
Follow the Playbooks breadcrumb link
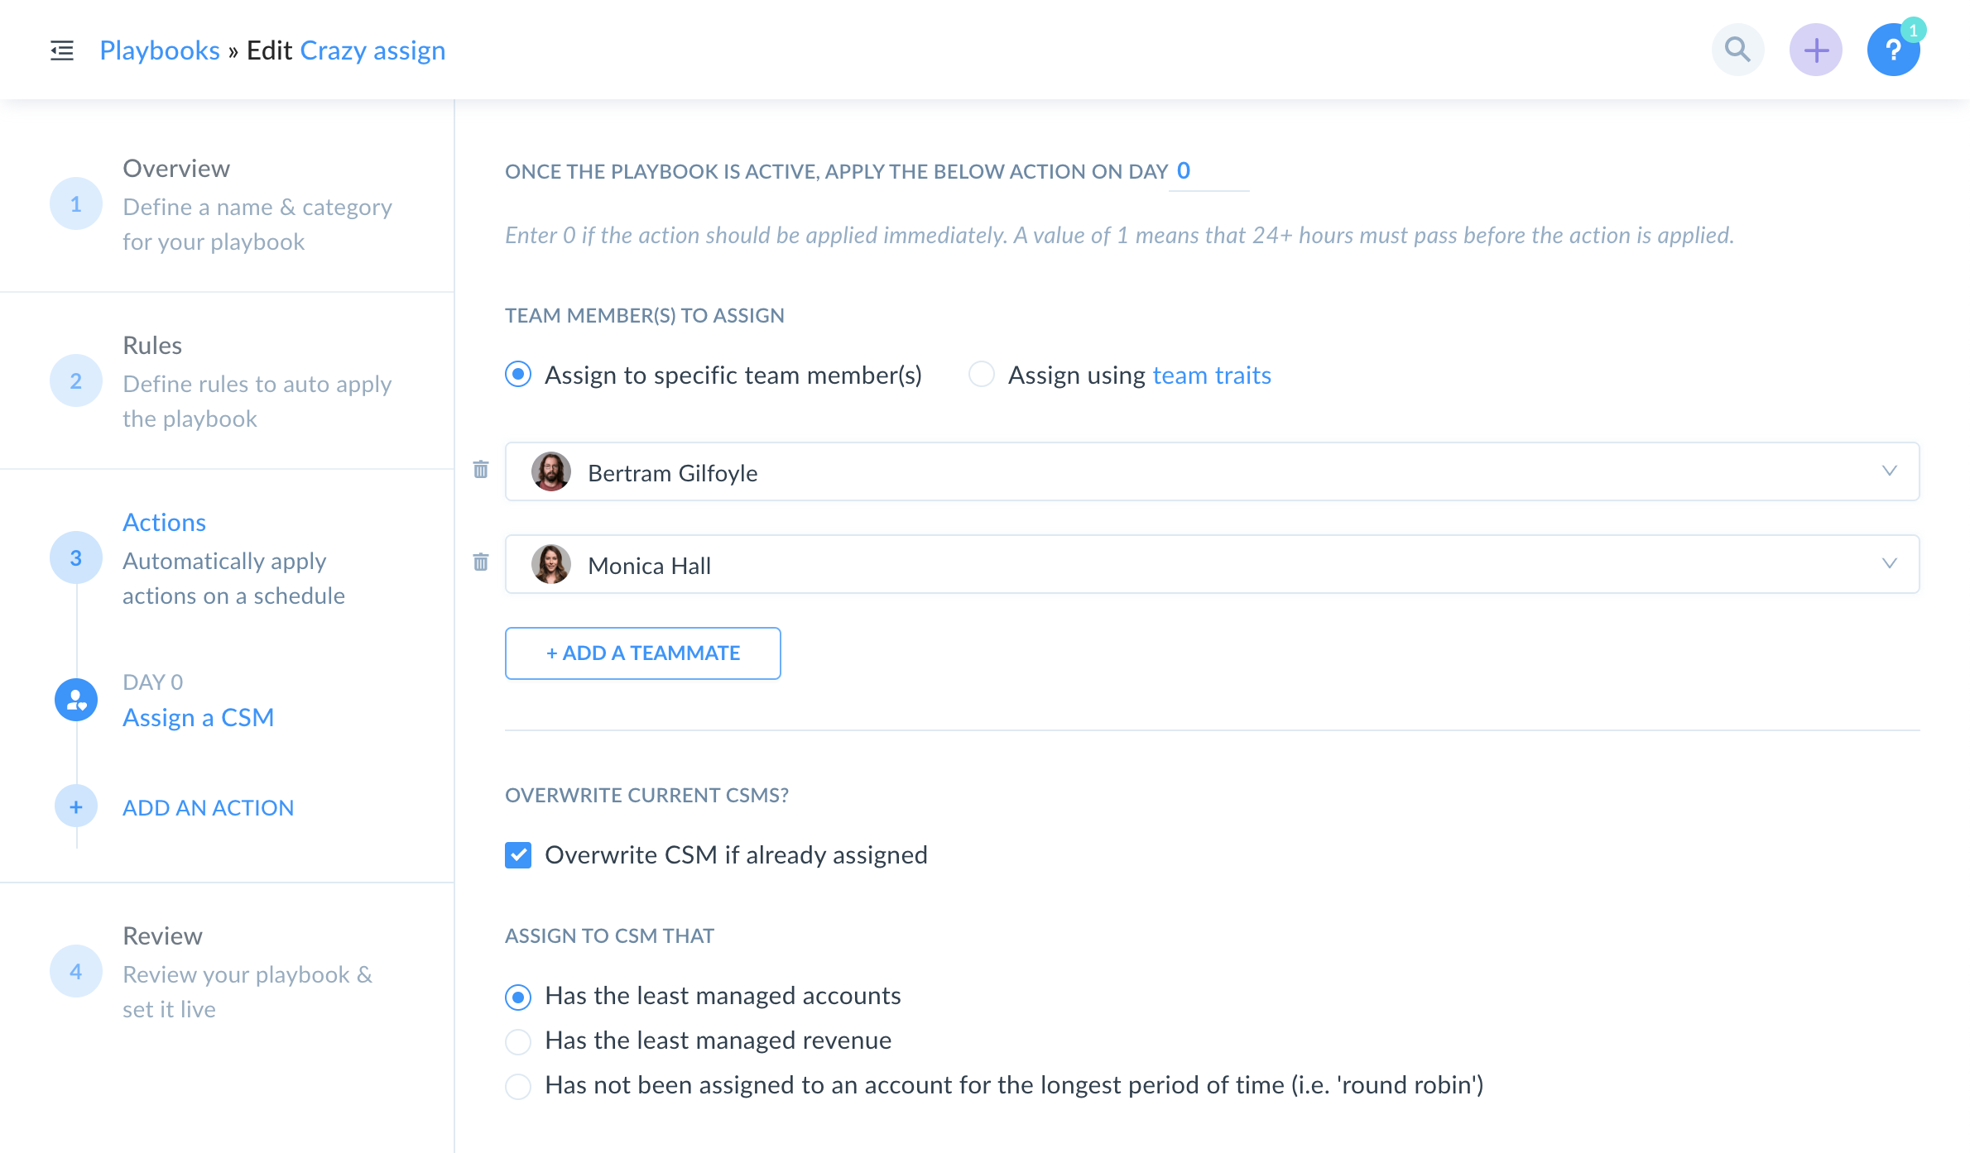coord(159,50)
